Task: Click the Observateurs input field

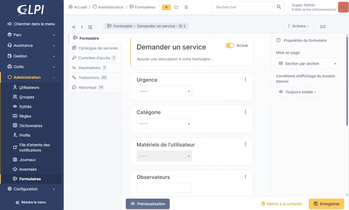Action: 164,188
